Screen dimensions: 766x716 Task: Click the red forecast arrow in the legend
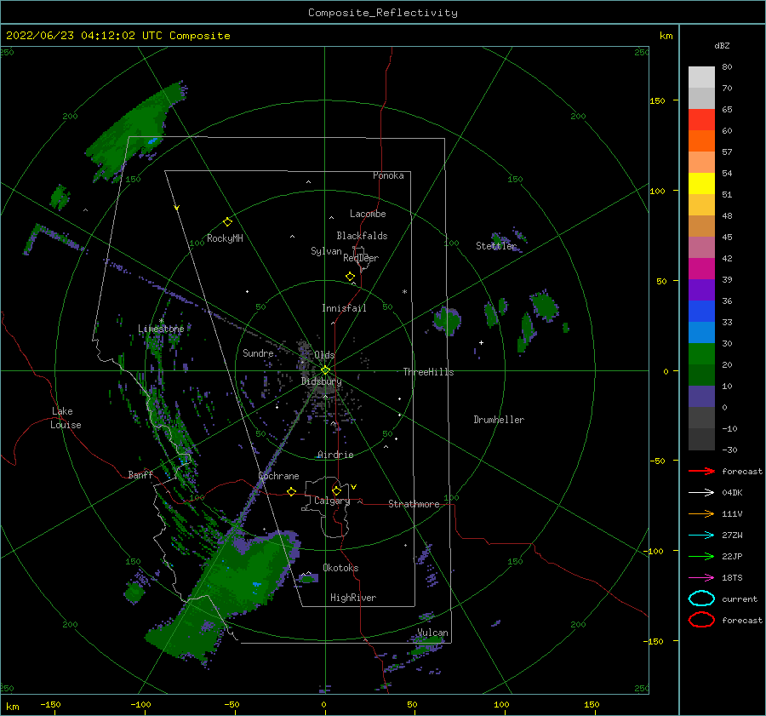701,471
